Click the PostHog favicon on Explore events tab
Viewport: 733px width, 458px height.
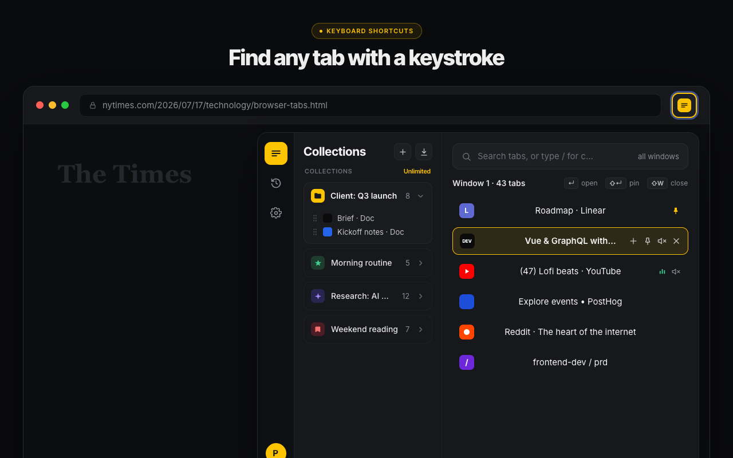point(467,302)
